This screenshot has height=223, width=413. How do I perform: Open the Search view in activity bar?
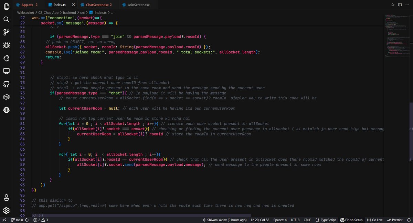[6, 19]
